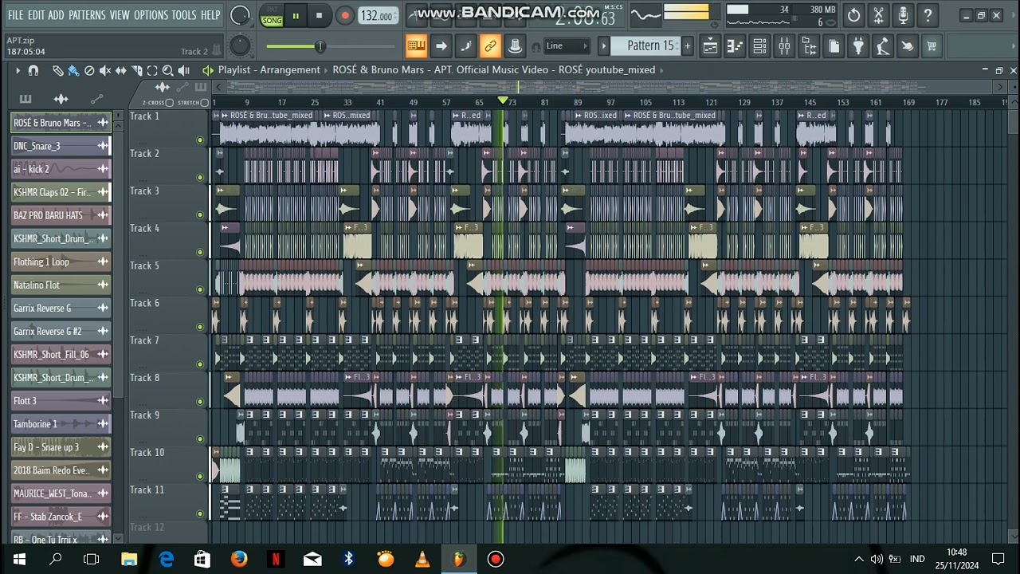Open the Playlist window button
Screen dimensions: 1020x574
(x=709, y=46)
